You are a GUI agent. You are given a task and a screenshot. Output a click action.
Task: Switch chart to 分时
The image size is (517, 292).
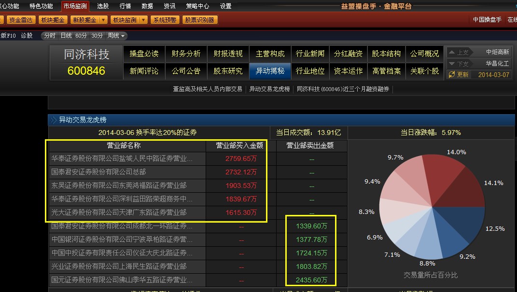pos(50,36)
